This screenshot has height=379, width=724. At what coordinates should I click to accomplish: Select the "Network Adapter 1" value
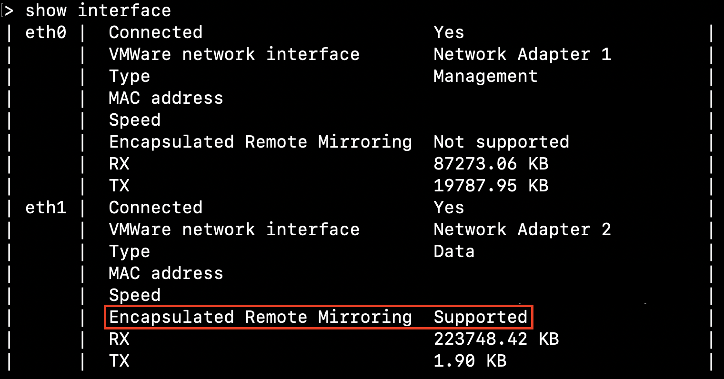click(x=522, y=54)
